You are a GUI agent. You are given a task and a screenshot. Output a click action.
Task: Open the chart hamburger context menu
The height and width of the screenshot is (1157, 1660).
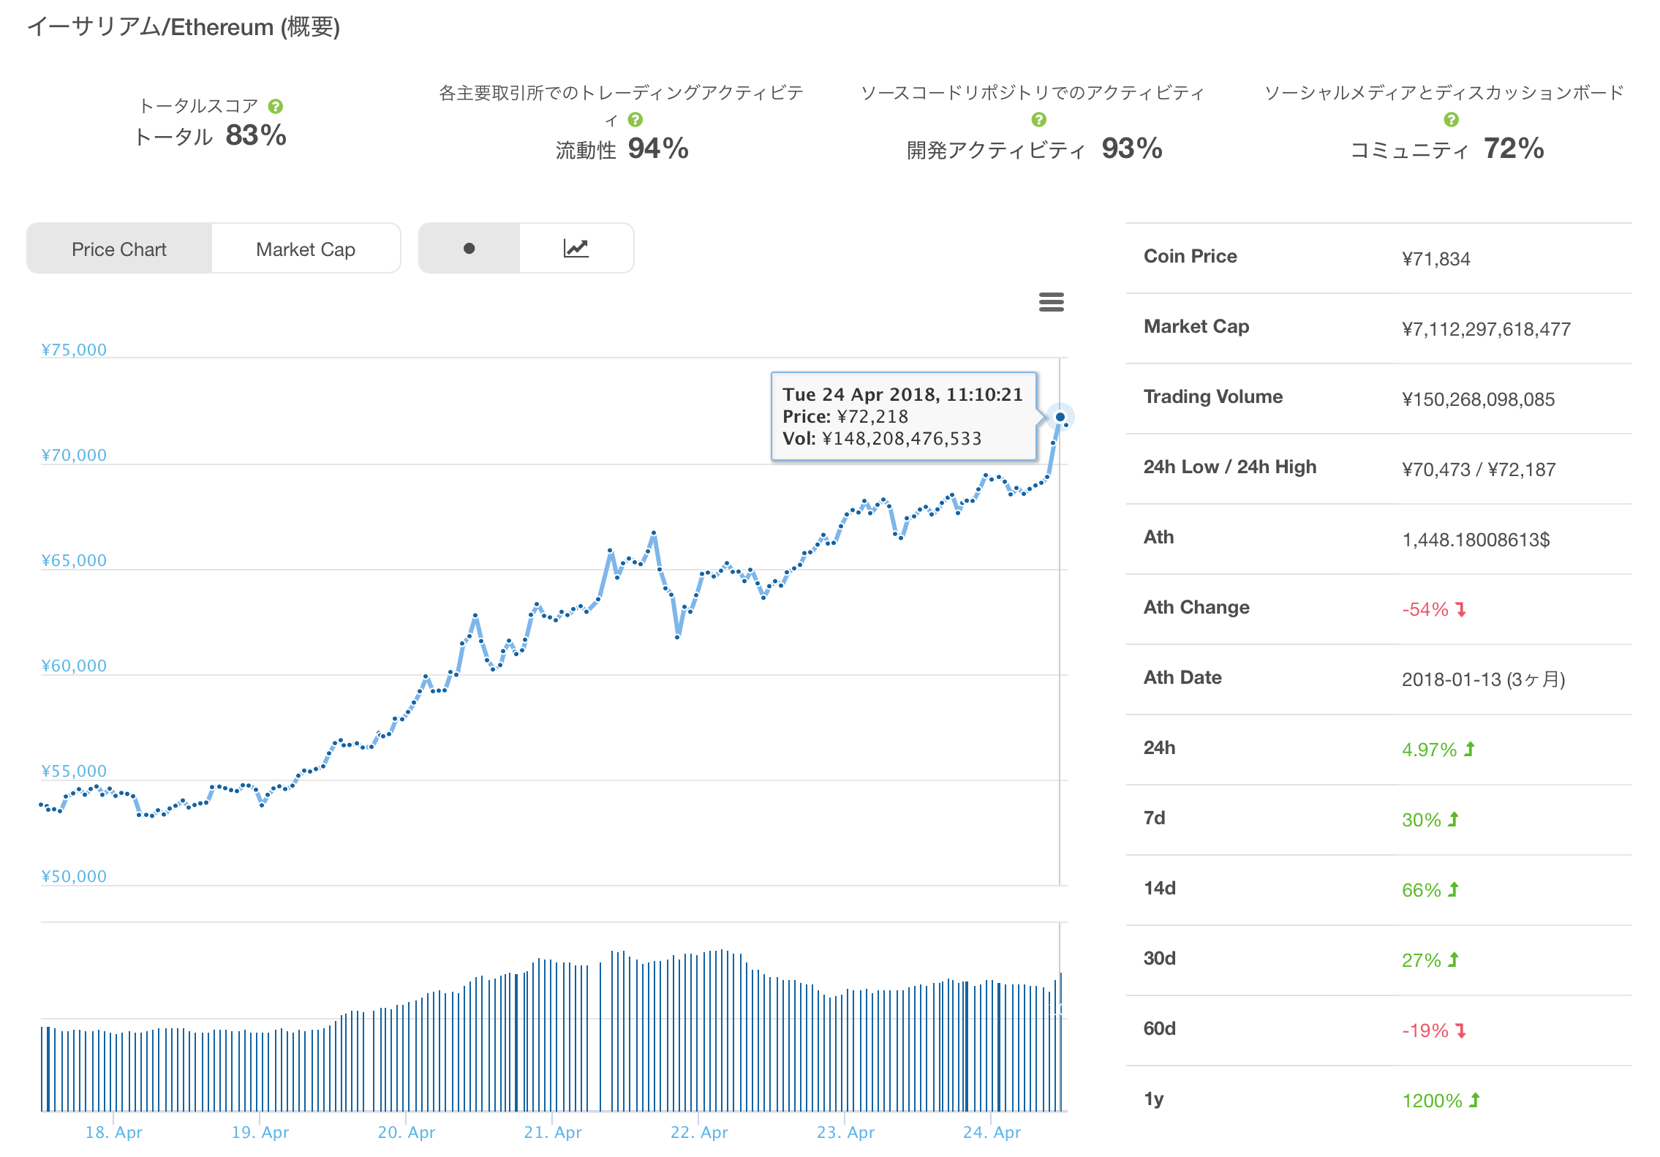(x=1052, y=302)
